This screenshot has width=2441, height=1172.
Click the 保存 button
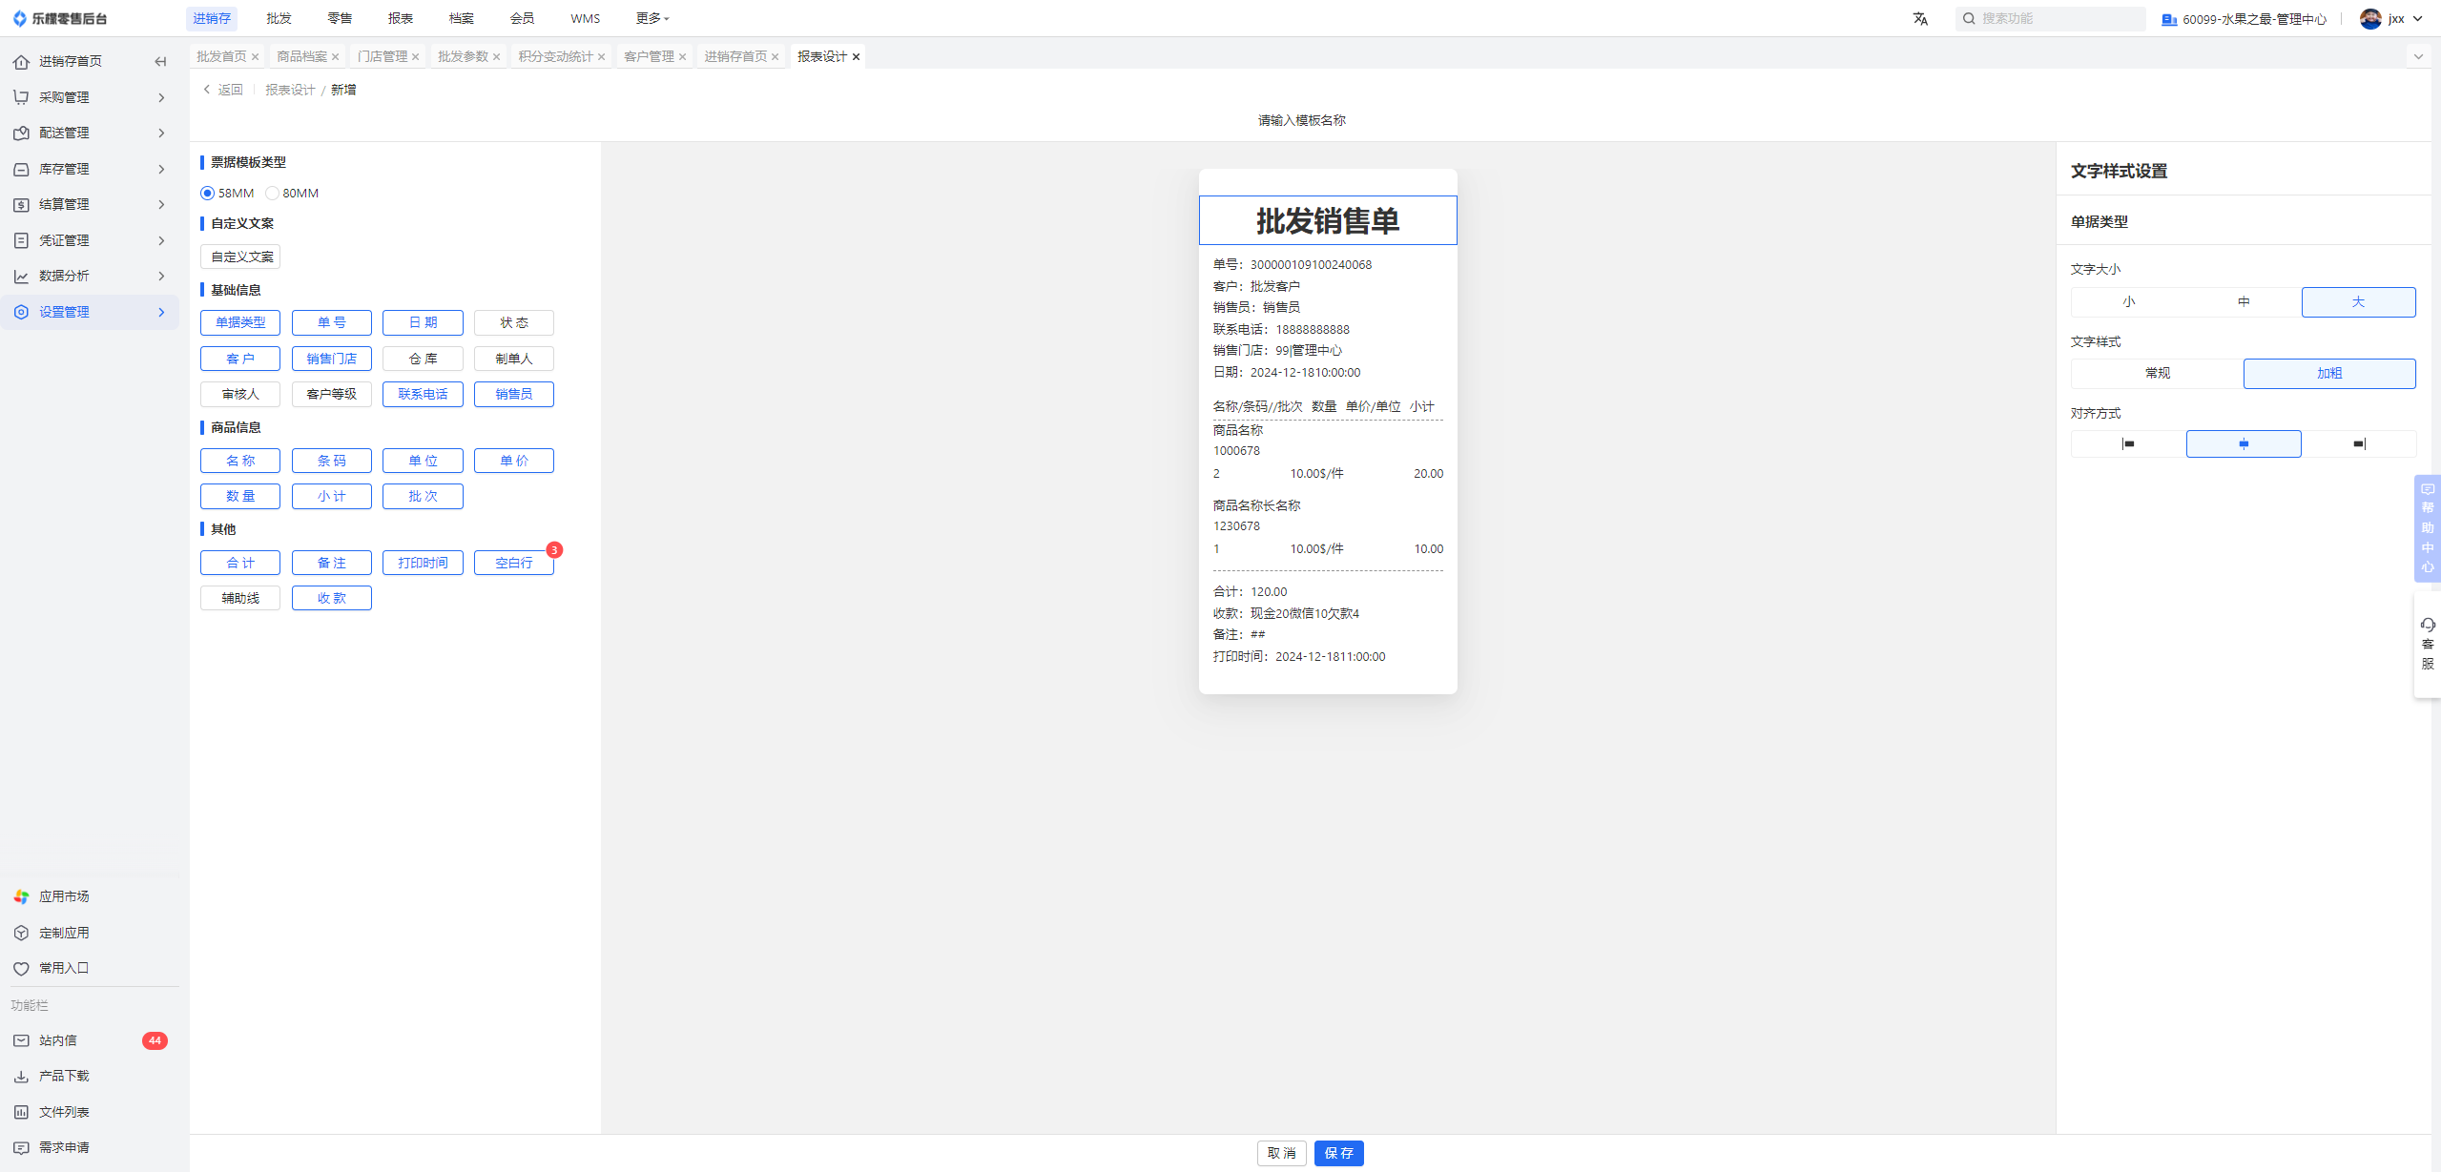click(x=1338, y=1154)
